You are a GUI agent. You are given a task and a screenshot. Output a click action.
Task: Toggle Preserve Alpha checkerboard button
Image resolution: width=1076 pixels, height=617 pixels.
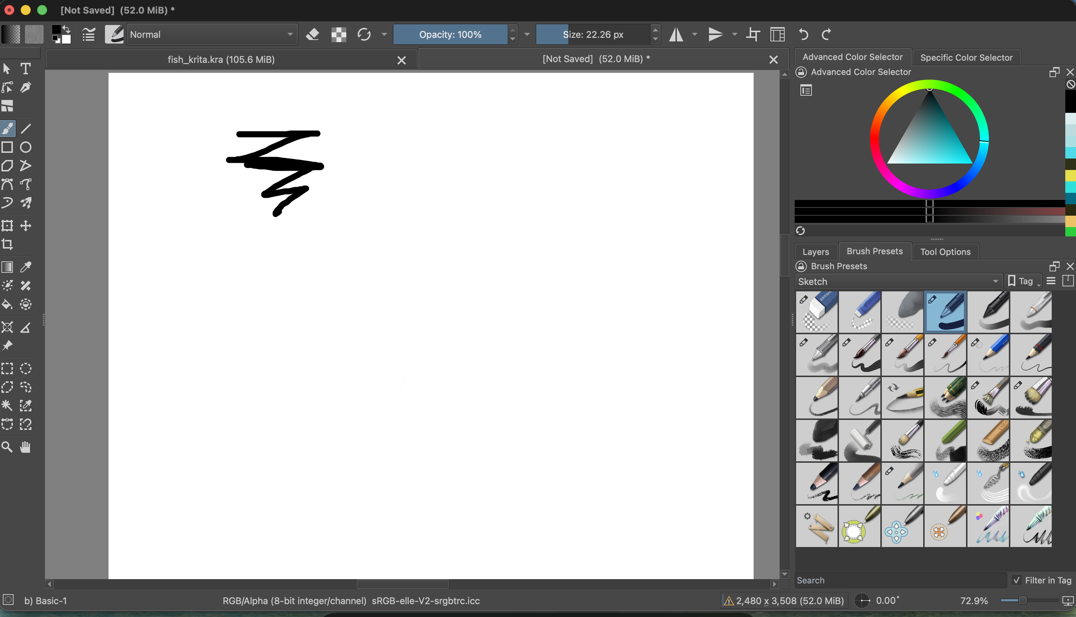338,34
